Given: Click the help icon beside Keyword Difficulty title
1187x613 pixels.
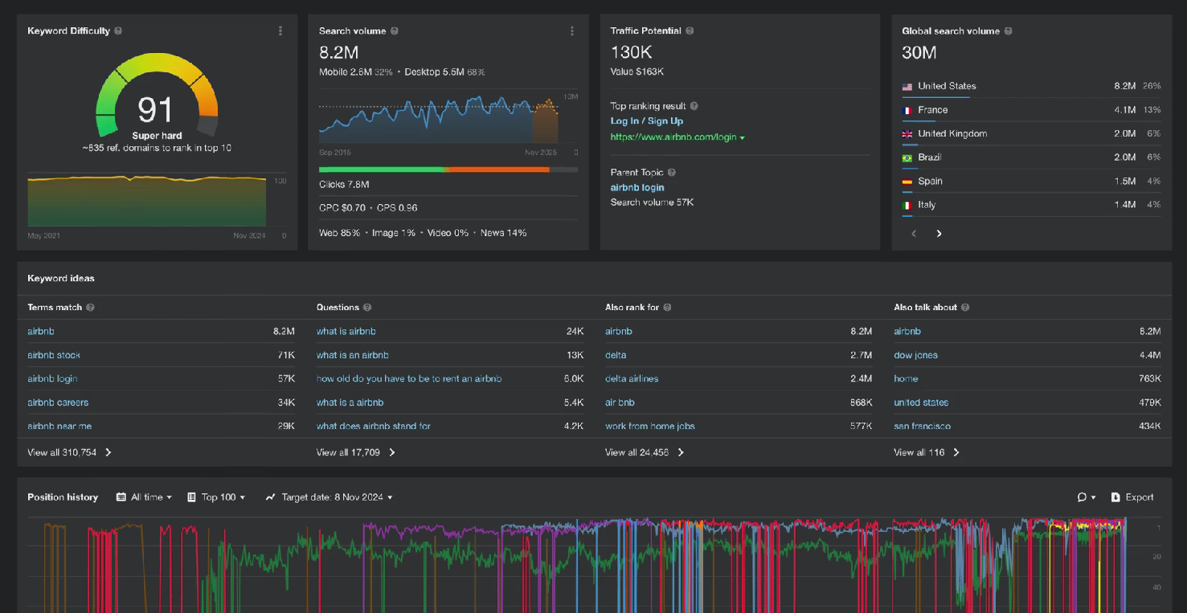Looking at the screenshot, I should pyautogui.click(x=118, y=31).
